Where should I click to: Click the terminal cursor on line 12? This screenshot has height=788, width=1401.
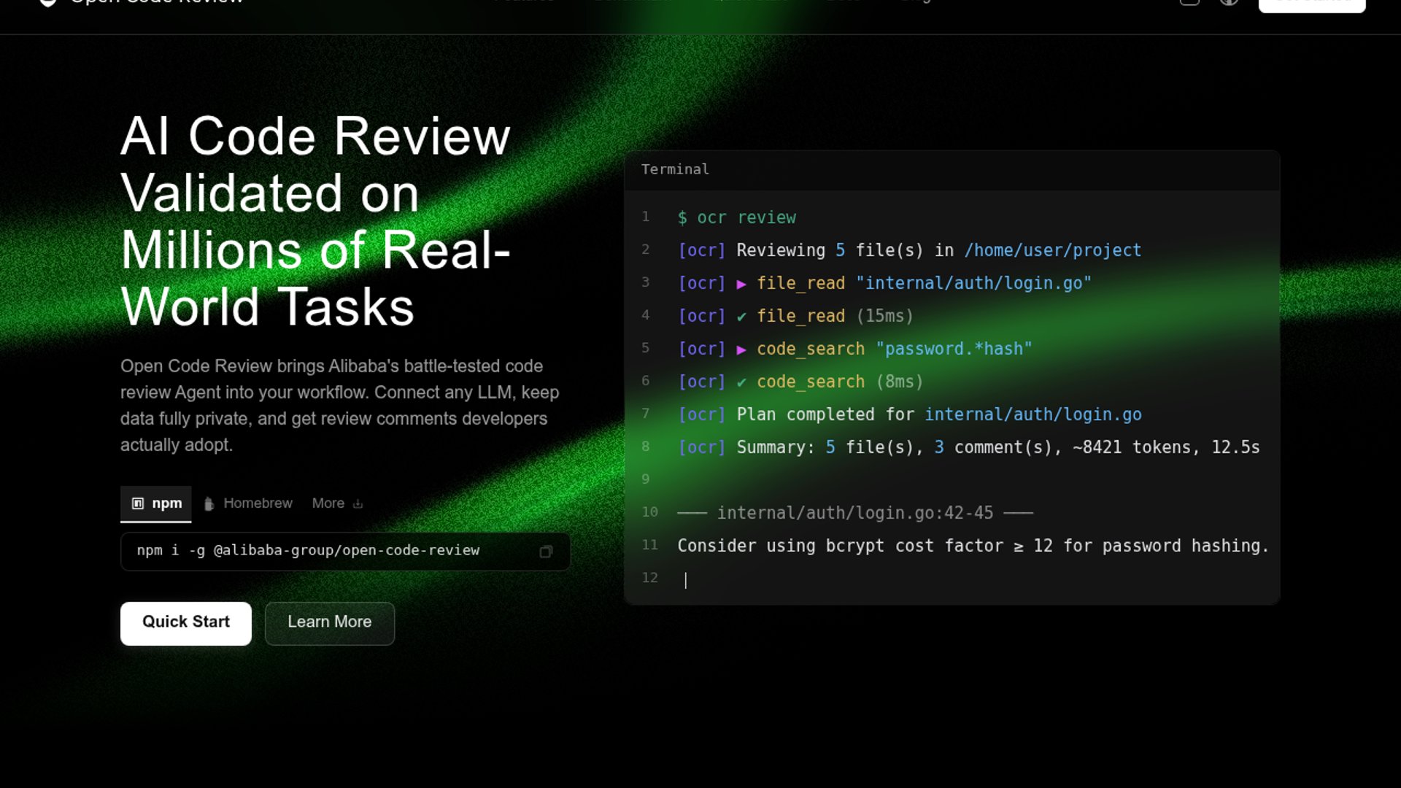coord(685,580)
